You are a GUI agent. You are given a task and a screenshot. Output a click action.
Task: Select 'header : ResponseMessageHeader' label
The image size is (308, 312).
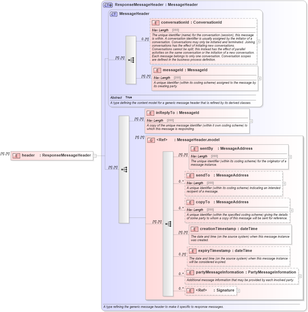tap(56, 155)
